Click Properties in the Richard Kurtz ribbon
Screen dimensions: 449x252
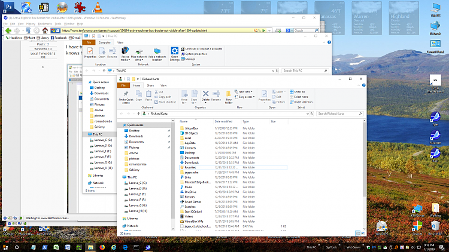[x=264, y=96]
